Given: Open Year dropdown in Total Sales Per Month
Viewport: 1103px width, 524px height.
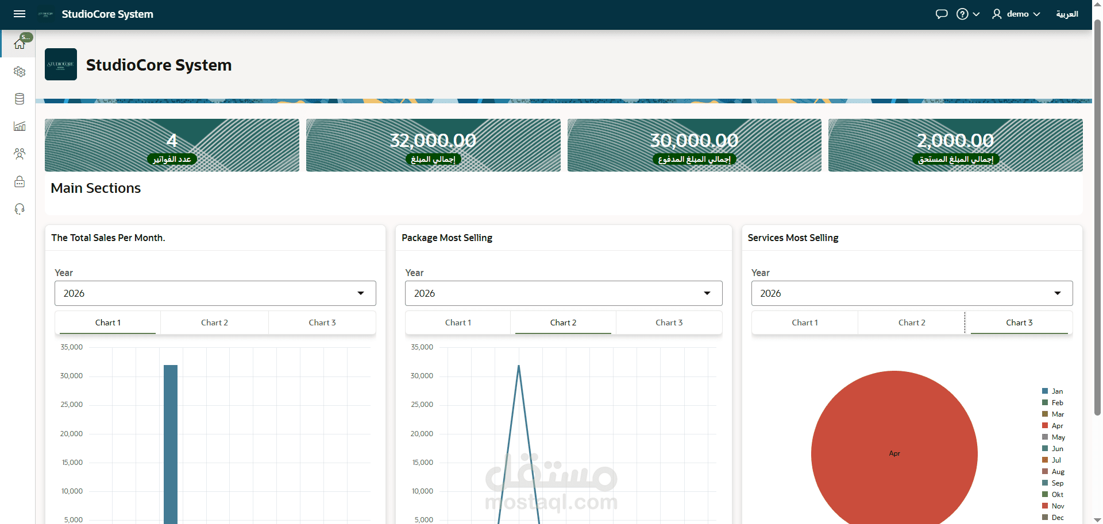Looking at the screenshot, I should pyautogui.click(x=215, y=293).
